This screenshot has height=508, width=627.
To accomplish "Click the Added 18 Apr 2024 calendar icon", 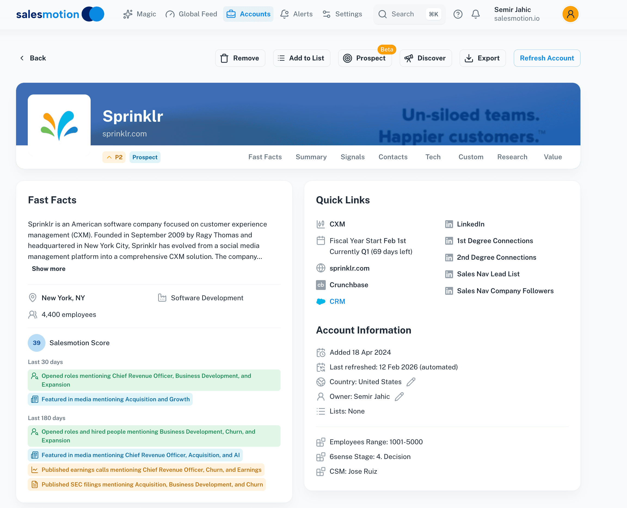I will point(321,353).
